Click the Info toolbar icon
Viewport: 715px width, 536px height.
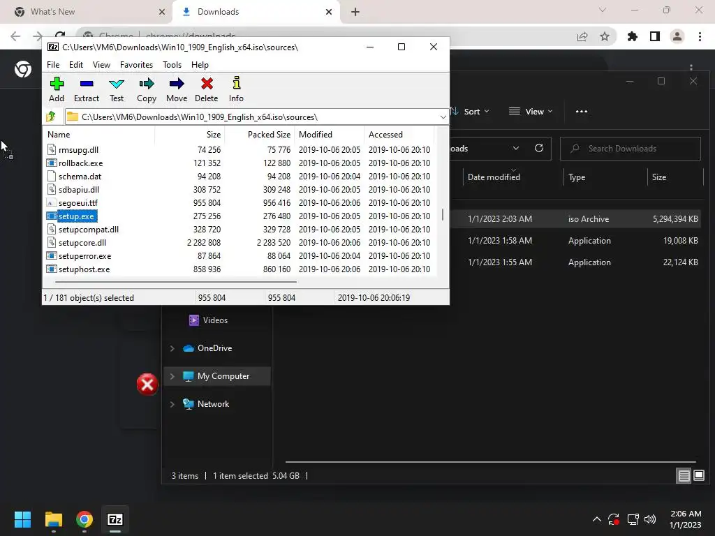pyautogui.click(x=236, y=83)
